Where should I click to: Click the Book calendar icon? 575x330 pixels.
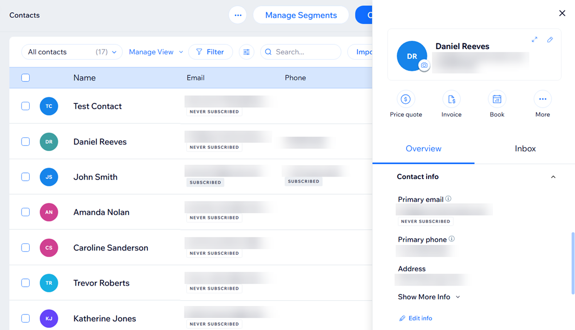[497, 99]
